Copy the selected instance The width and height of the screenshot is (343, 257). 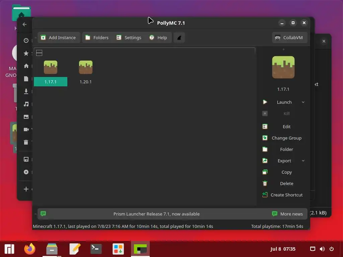coord(283,172)
